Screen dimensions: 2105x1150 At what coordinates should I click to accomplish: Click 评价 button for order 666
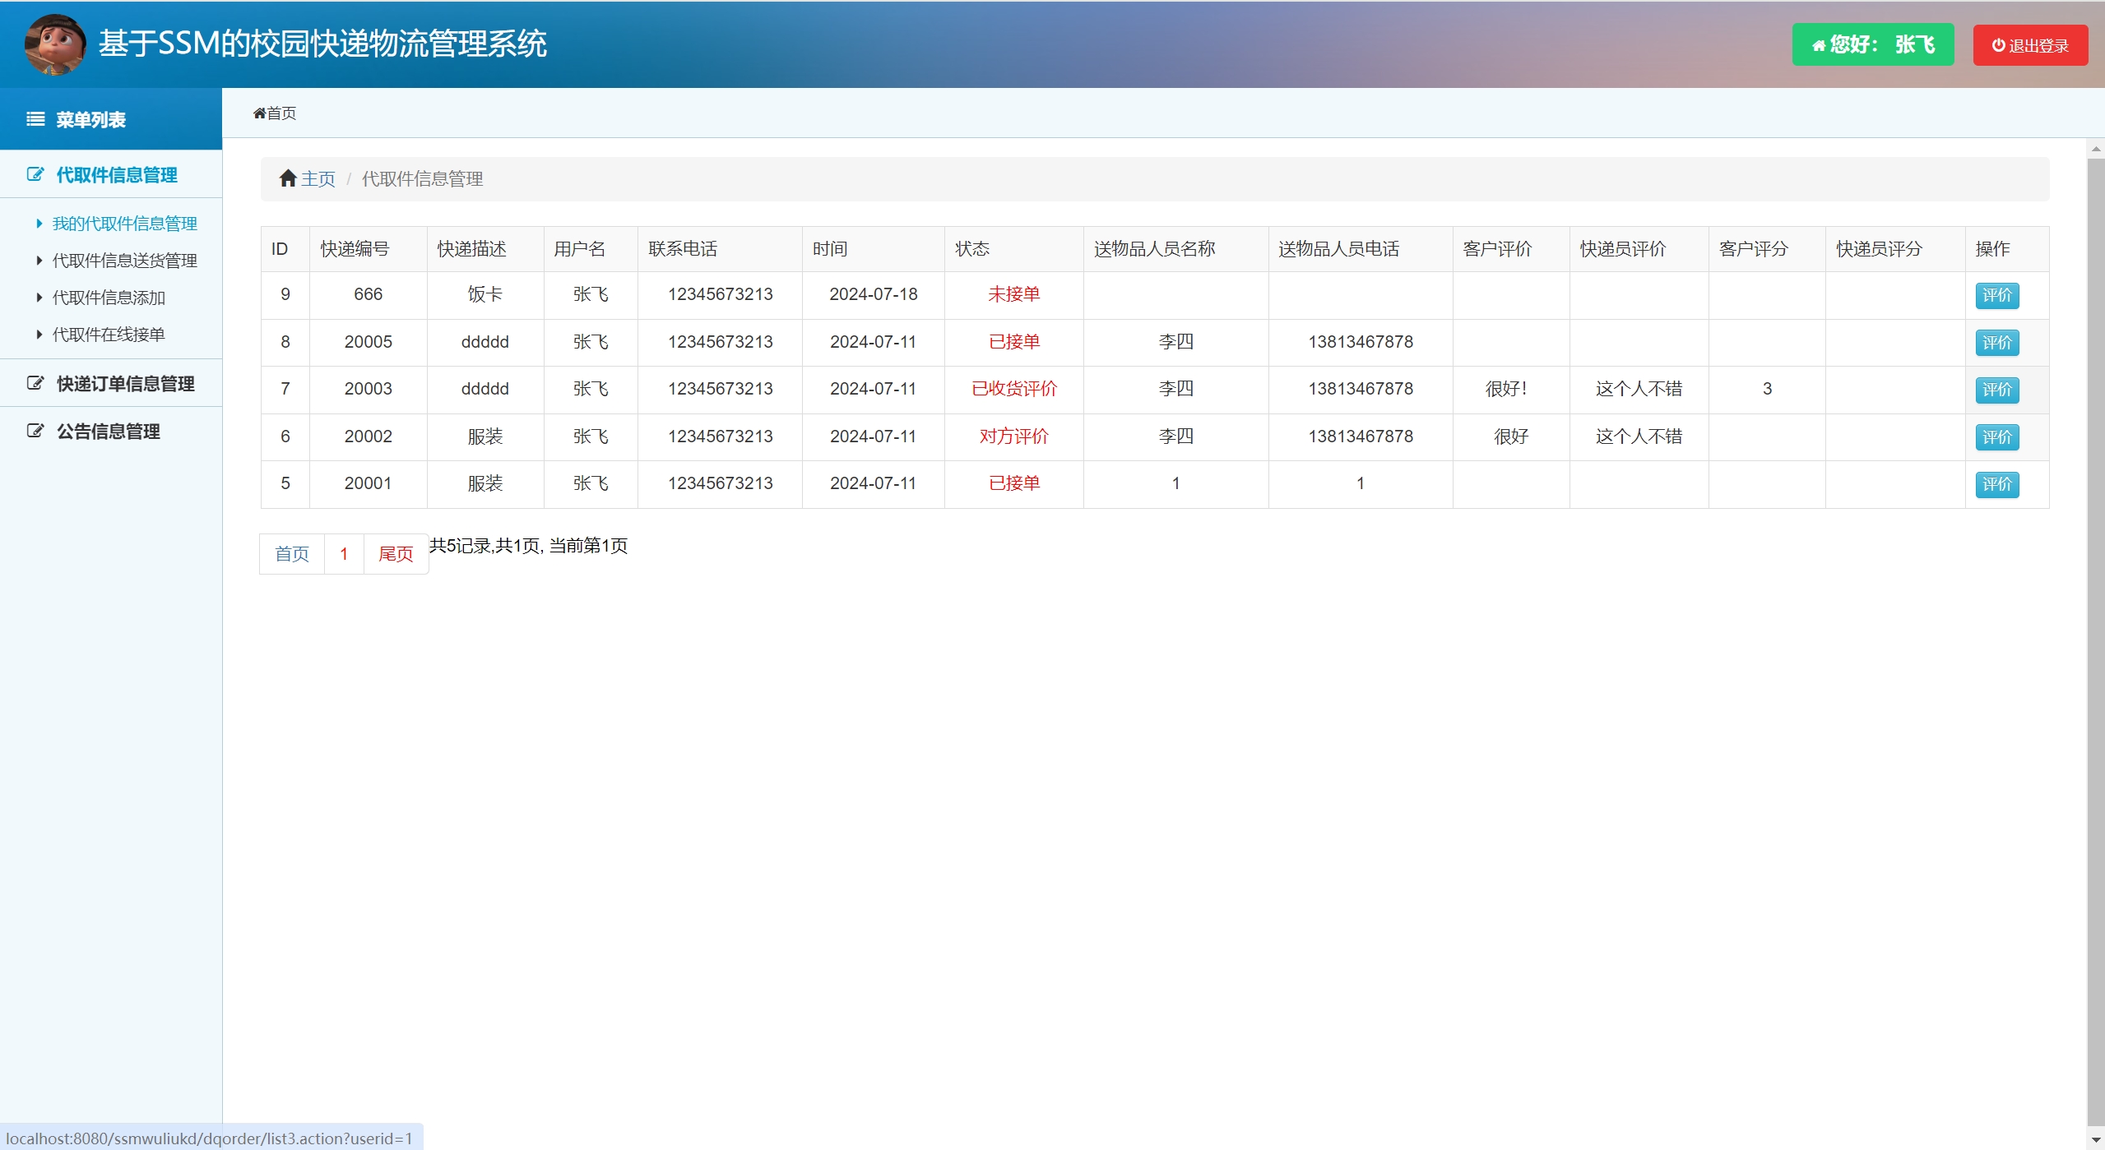pyautogui.click(x=1996, y=295)
